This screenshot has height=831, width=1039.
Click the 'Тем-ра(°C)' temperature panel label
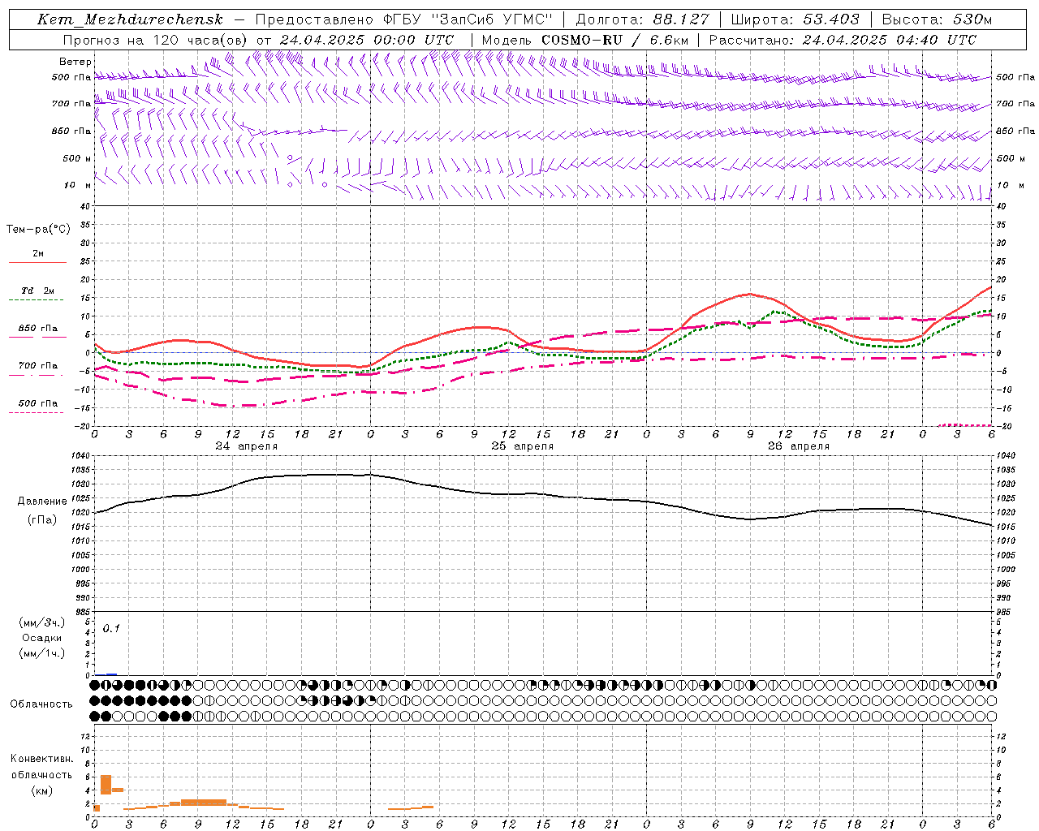(x=38, y=230)
